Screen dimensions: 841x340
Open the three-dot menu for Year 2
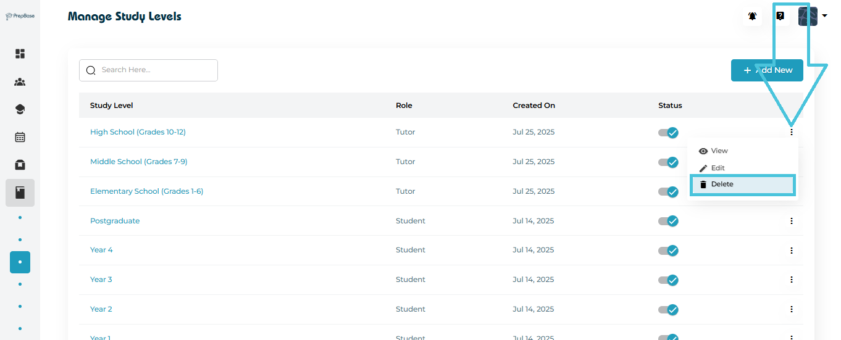pos(791,309)
